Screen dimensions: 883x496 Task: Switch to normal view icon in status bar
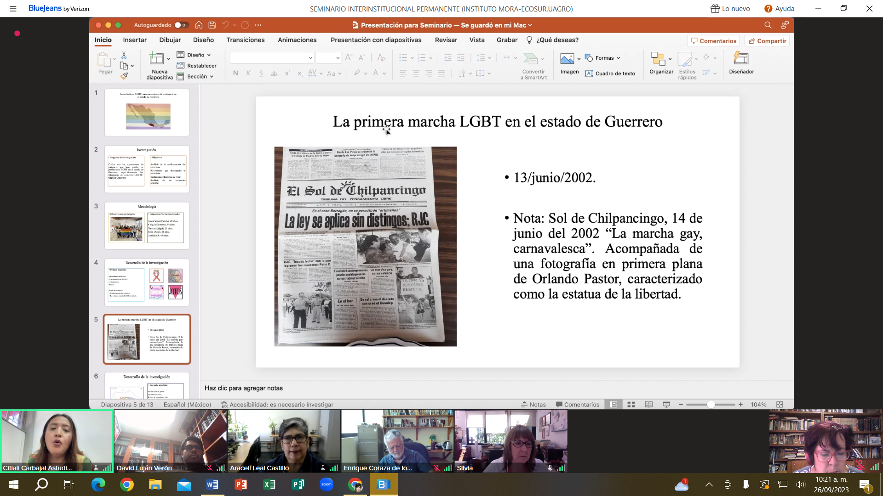(x=614, y=405)
